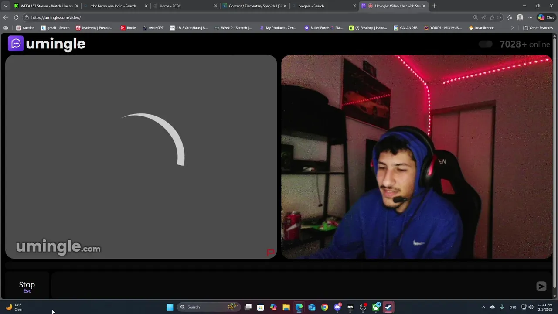
Task: Open the browser settings and more menu
Action: pyautogui.click(x=530, y=17)
